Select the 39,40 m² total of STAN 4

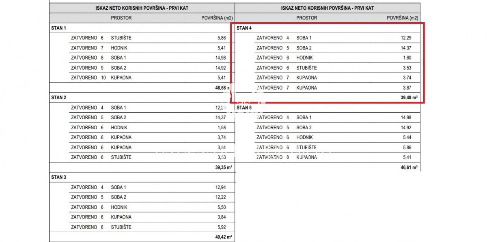pyautogui.click(x=409, y=98)
